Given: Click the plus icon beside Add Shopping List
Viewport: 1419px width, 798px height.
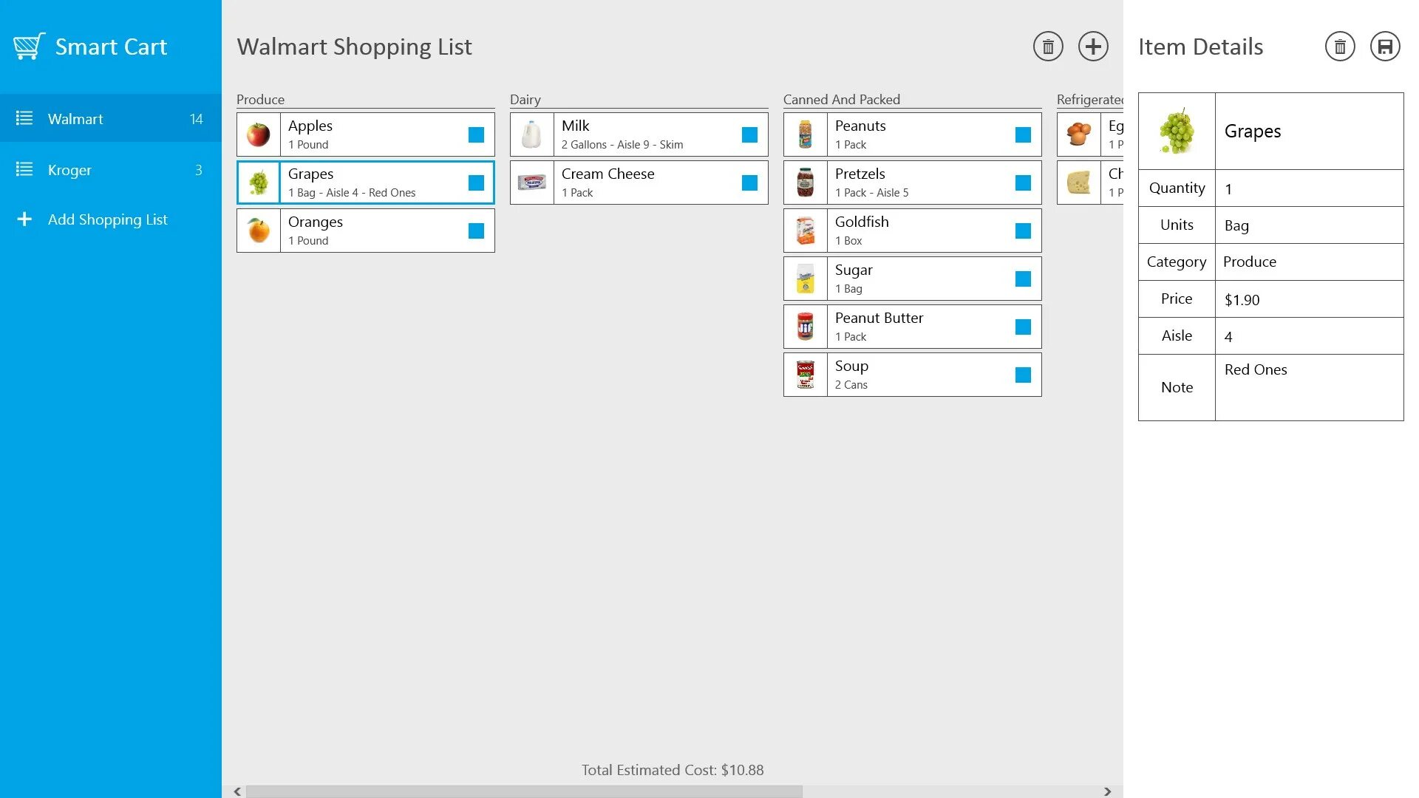Looking at the screenshot, I should pyautogui.click(x=24, y=219).
